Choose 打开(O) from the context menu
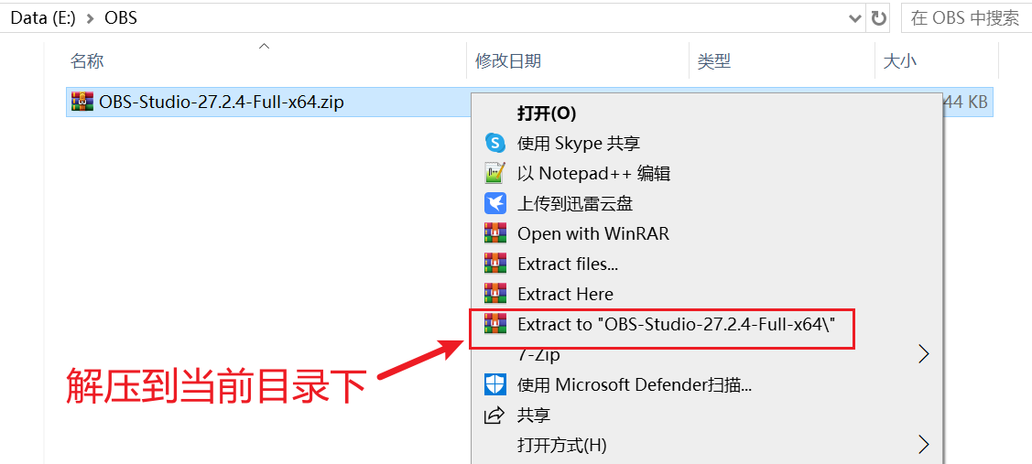 [x=546, y=113]
